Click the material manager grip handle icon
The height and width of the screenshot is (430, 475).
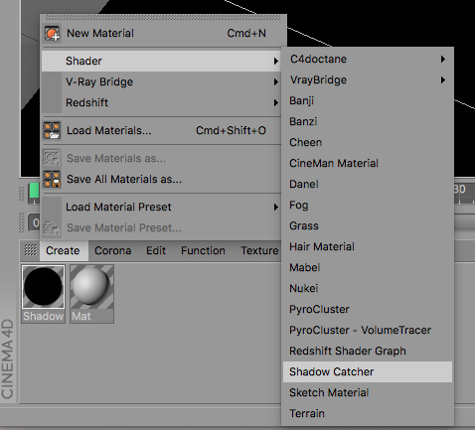(31, 250)
